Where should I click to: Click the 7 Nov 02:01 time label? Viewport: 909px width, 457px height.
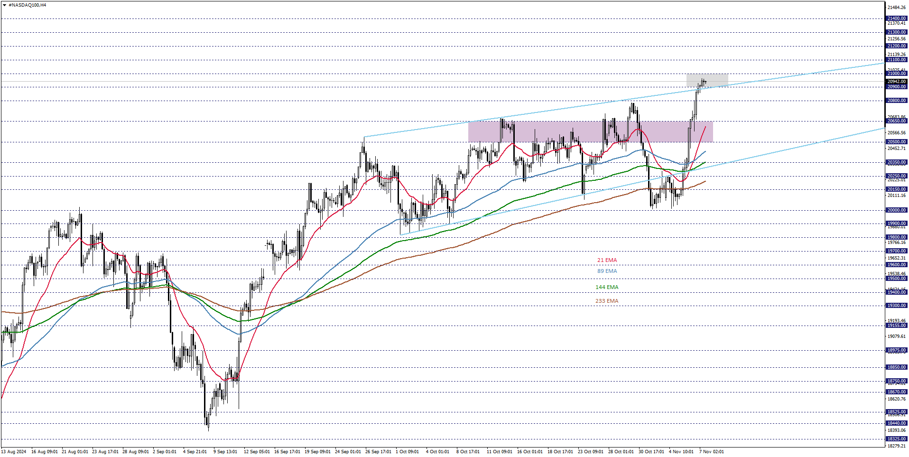tap(712, 452)
